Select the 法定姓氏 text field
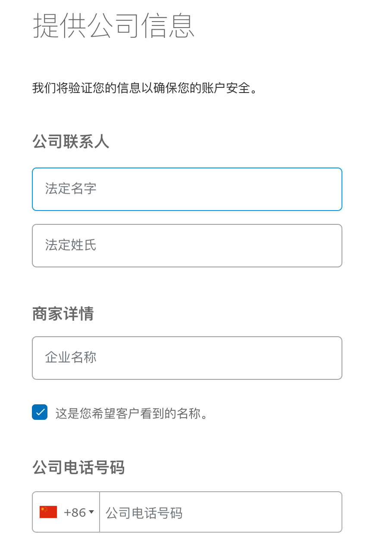The image size is (376, 552). [187, 245]
